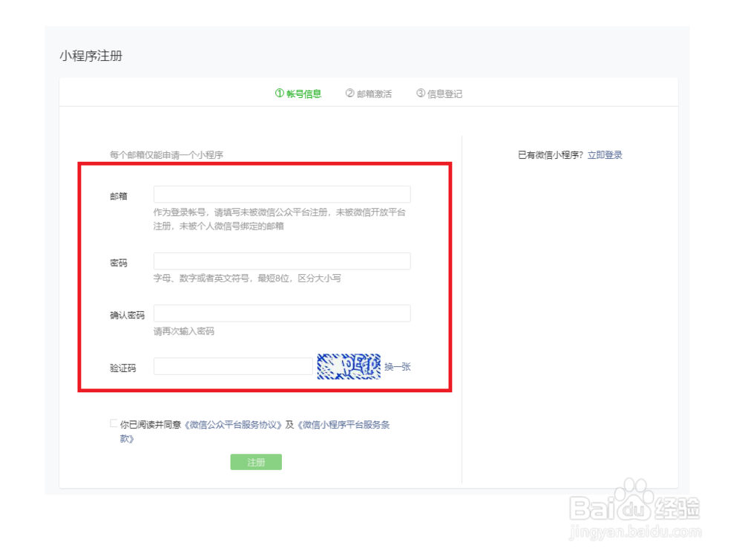Click the 验证码 captcha input field
The width and height of the screenshot is (742, 557).
(232, 366)
